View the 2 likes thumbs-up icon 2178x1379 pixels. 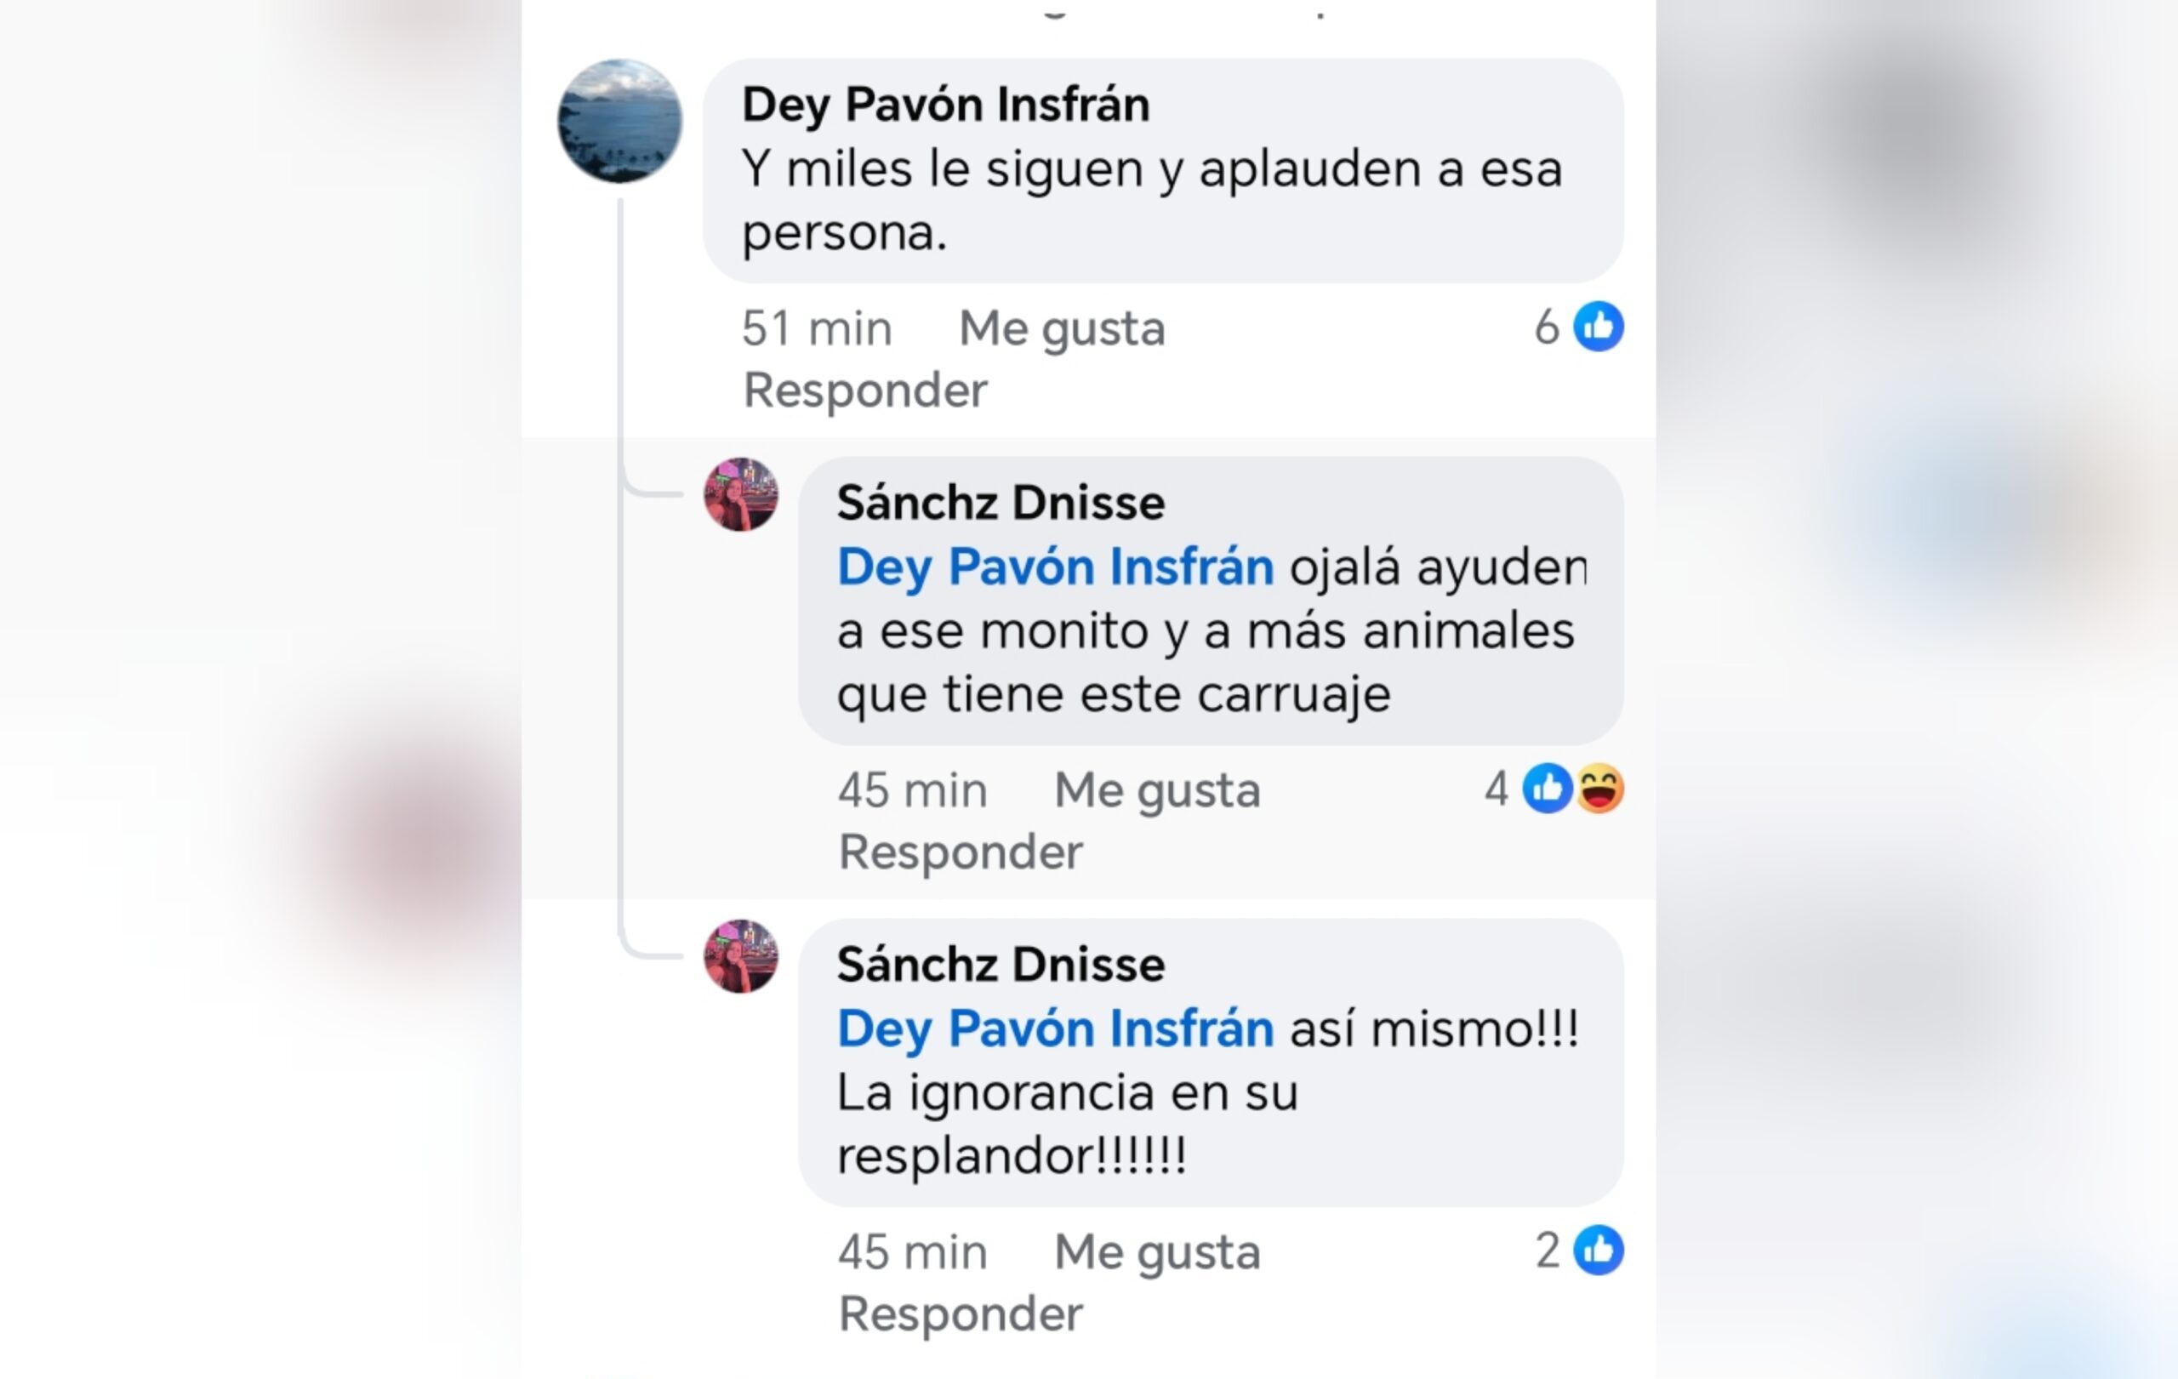tap(1599, 1251)
